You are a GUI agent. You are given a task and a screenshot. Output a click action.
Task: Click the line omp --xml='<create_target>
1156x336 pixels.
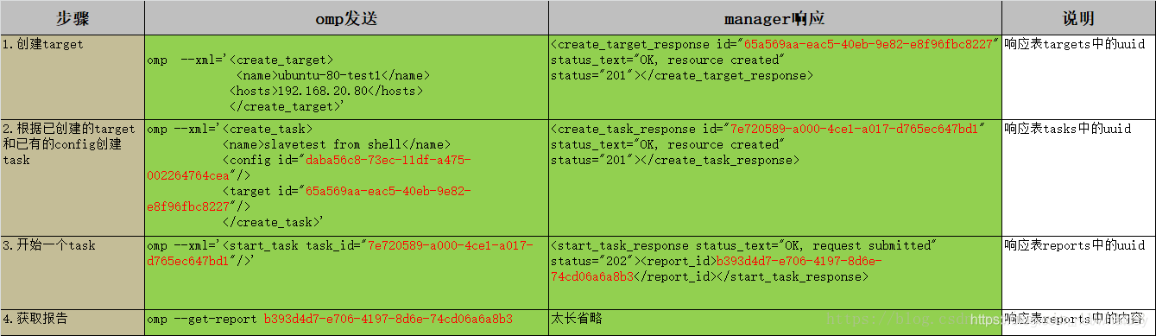tap(240, 60)
